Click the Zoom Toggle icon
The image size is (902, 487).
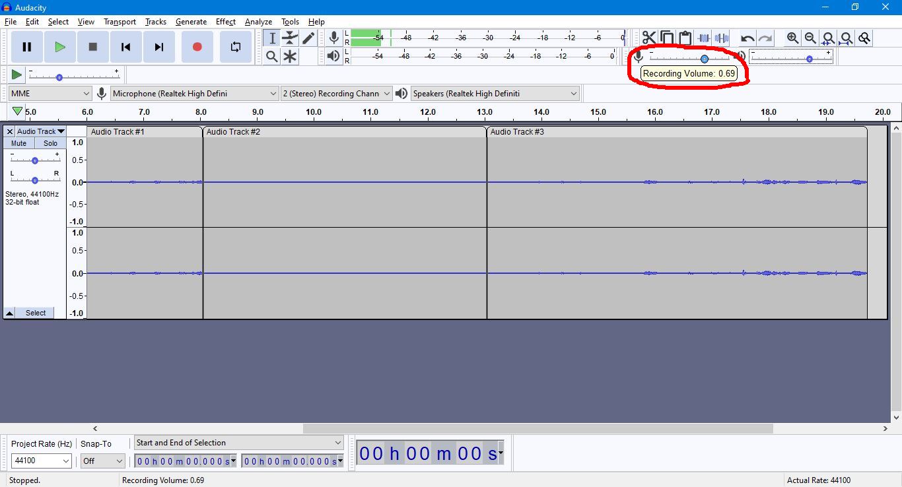coord(864,38)
